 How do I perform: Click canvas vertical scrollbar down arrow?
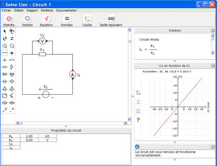click(129, 119)
